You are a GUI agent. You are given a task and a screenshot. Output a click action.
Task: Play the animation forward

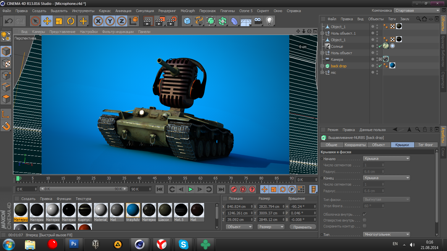coord(190,189)
